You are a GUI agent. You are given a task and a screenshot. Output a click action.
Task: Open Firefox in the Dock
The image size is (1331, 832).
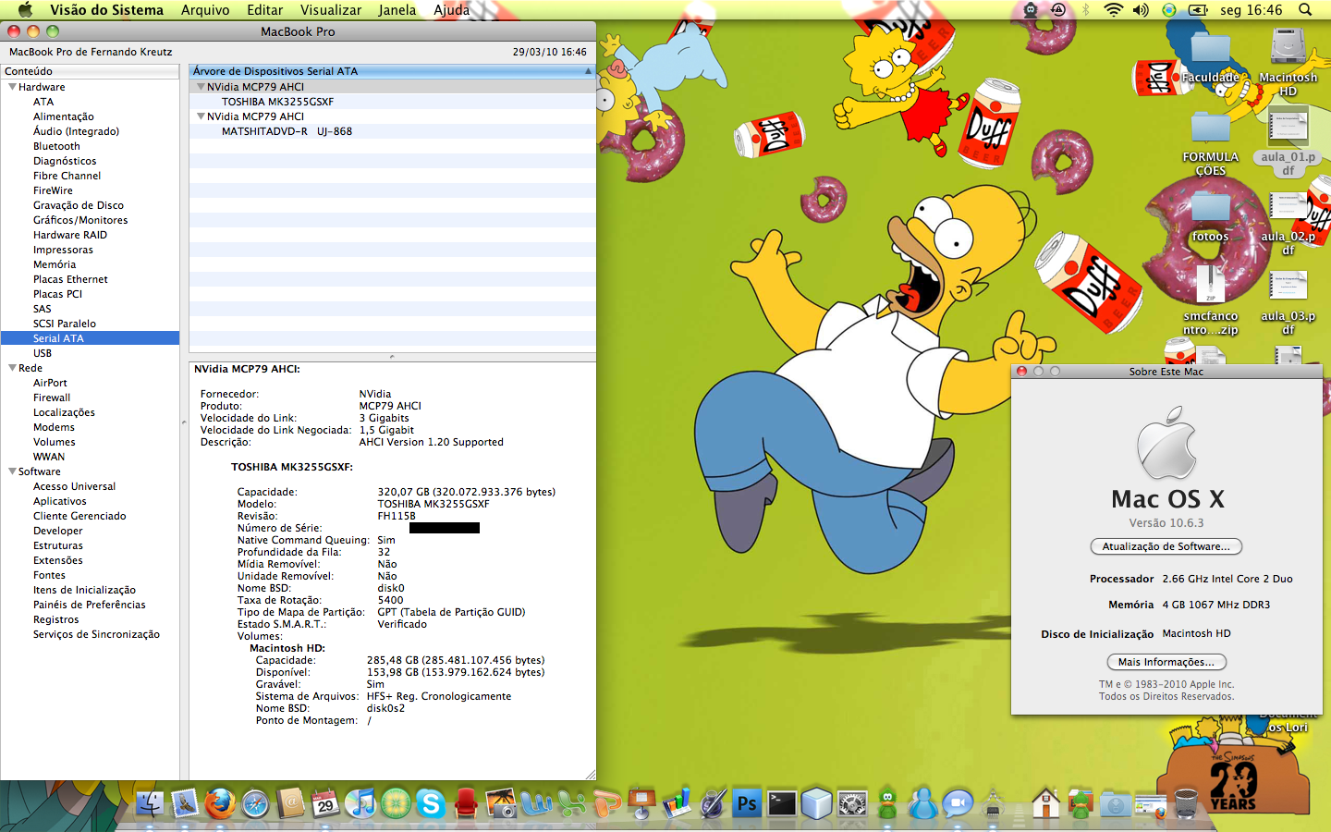click(x=219, y=804)
